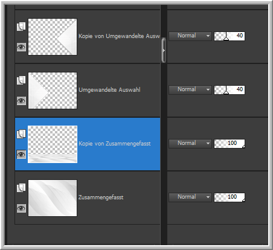This screenshot has height=250, width=273.
Task: Click thumbnail of Kopie von Zusammengefasst layer
Action: point(53,144)
